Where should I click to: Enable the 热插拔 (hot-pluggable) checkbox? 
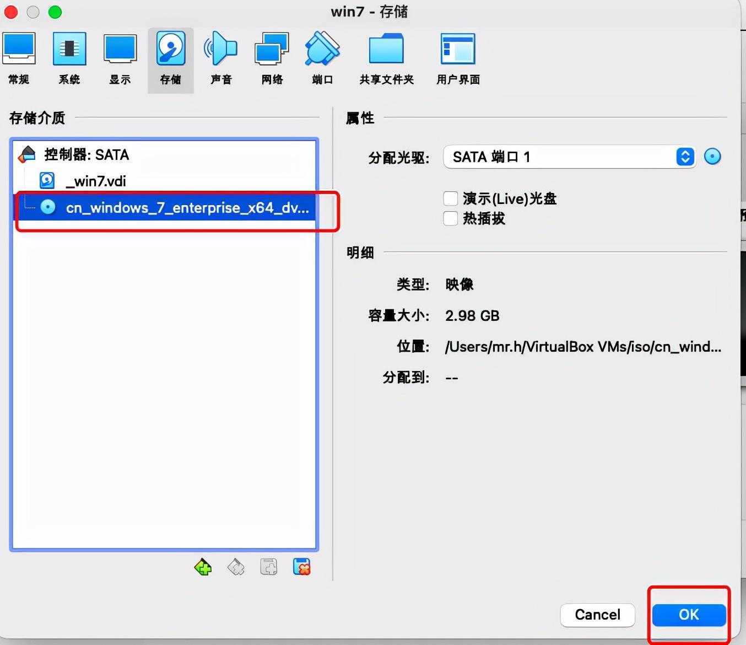click(451, 218)
